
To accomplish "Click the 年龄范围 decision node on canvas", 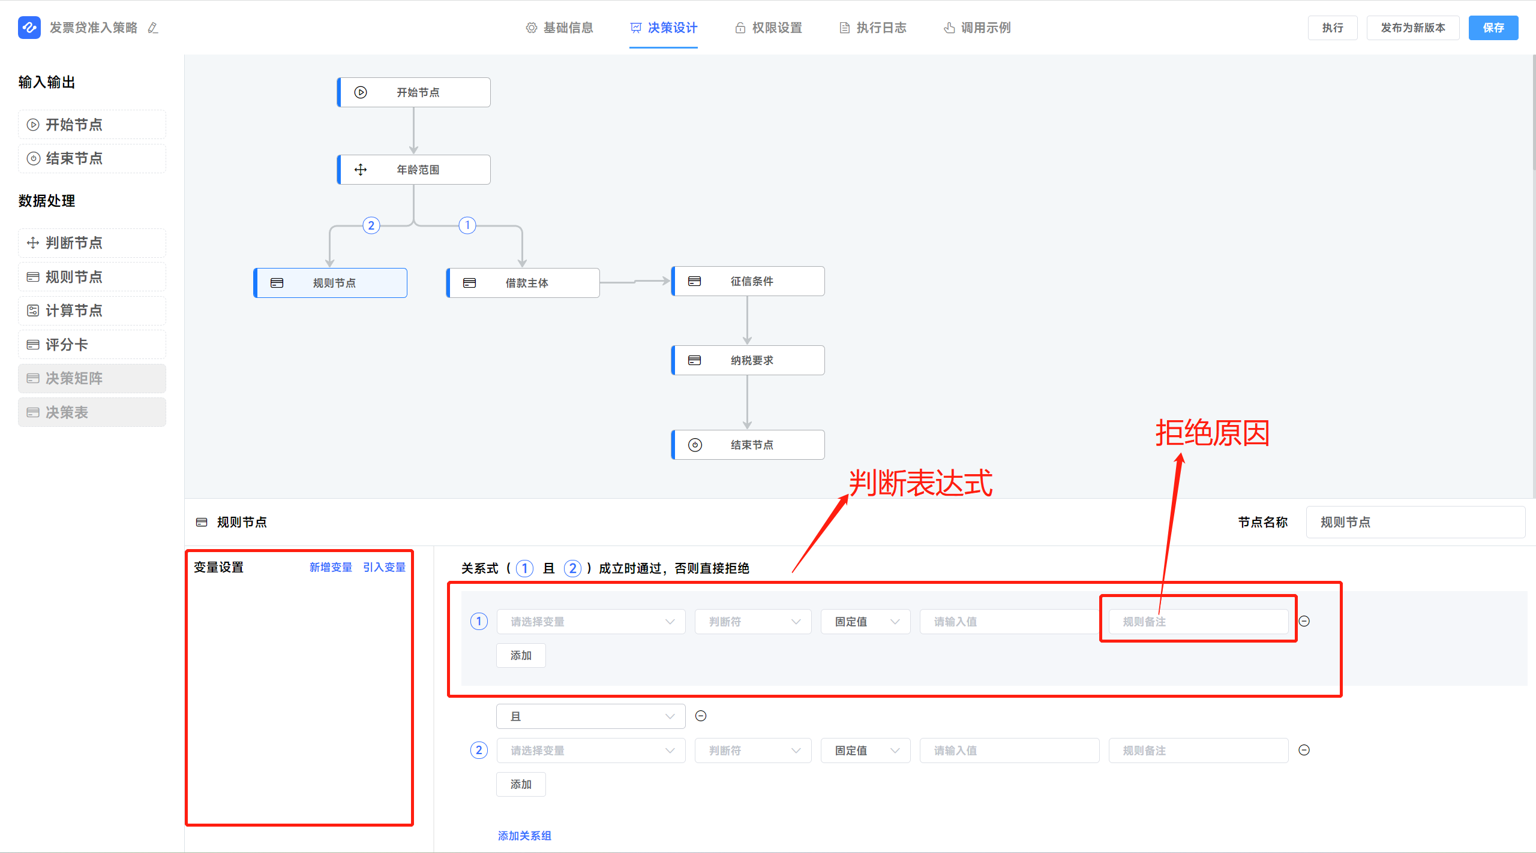I will (413, 170).
